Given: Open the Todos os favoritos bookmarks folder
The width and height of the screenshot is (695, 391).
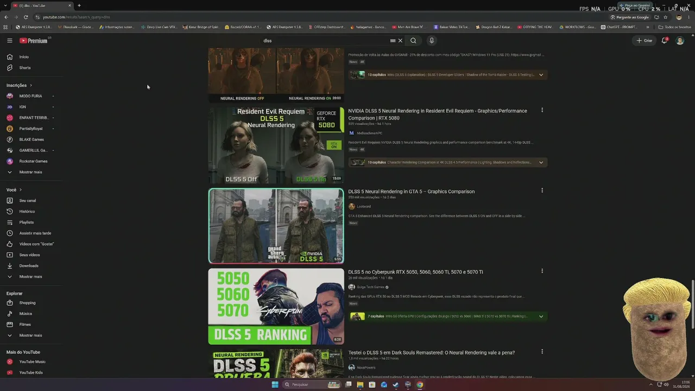Looking at the screenshot, I should pos(674,27).
